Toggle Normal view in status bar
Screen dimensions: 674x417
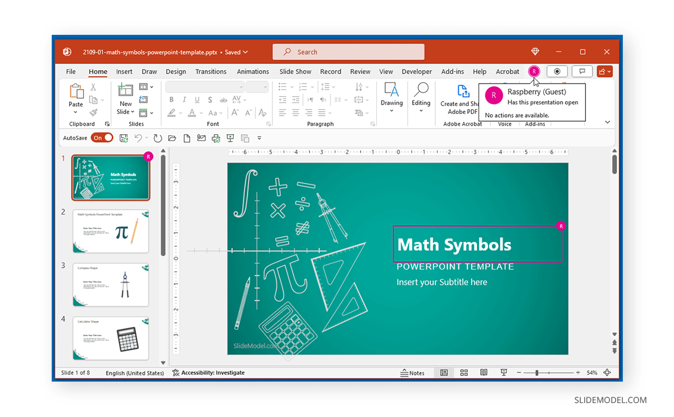[444, 373]
